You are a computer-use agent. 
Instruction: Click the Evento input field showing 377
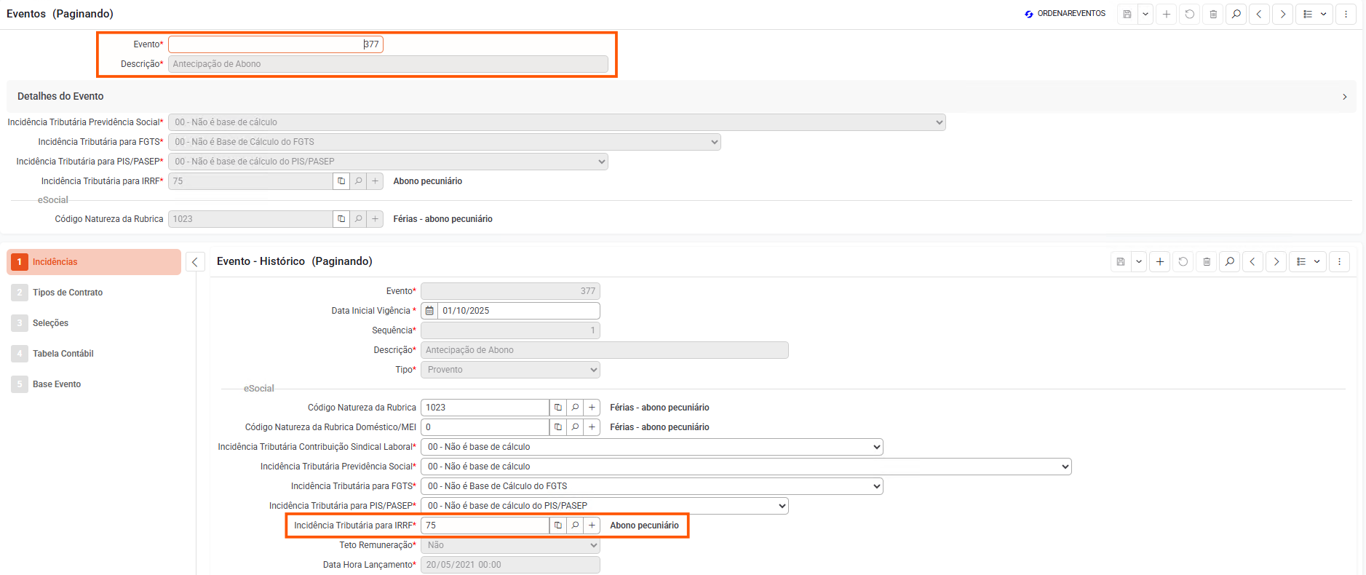click(275, 44)
